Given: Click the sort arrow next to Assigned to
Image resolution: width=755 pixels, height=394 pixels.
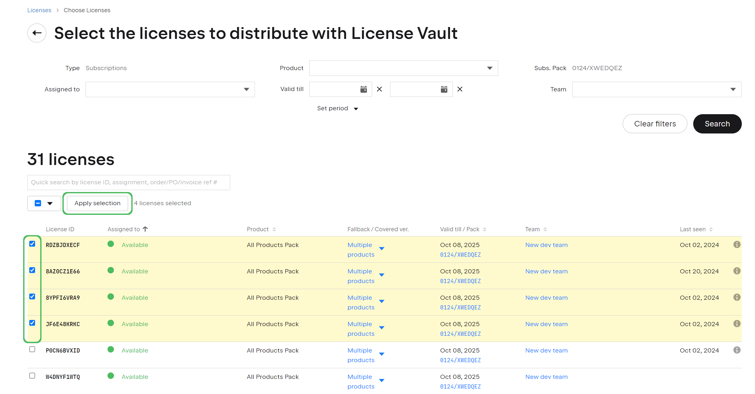Looking at the screenshot, I should pyautogui.click(x=145, y=229).
